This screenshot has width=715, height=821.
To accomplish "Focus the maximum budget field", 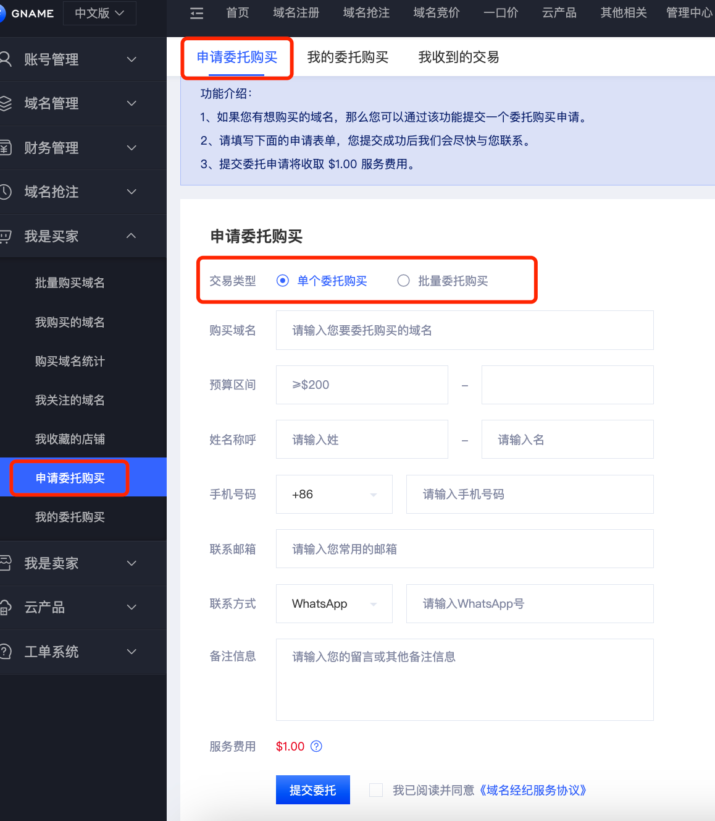I will click(x=567, y=385).
